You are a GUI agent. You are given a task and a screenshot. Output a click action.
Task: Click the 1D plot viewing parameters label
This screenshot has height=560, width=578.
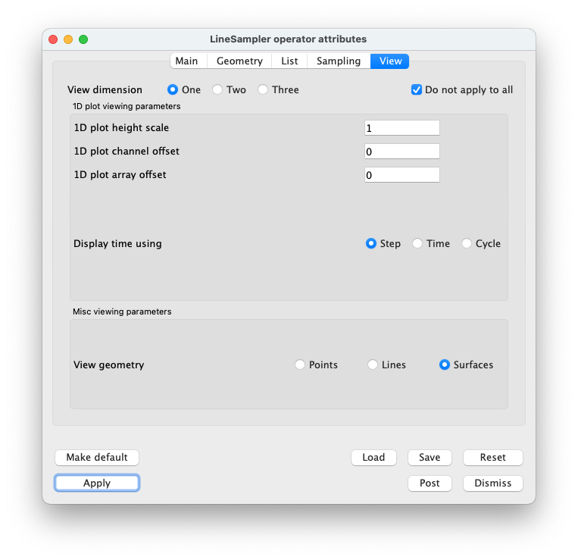coord(127,106)
